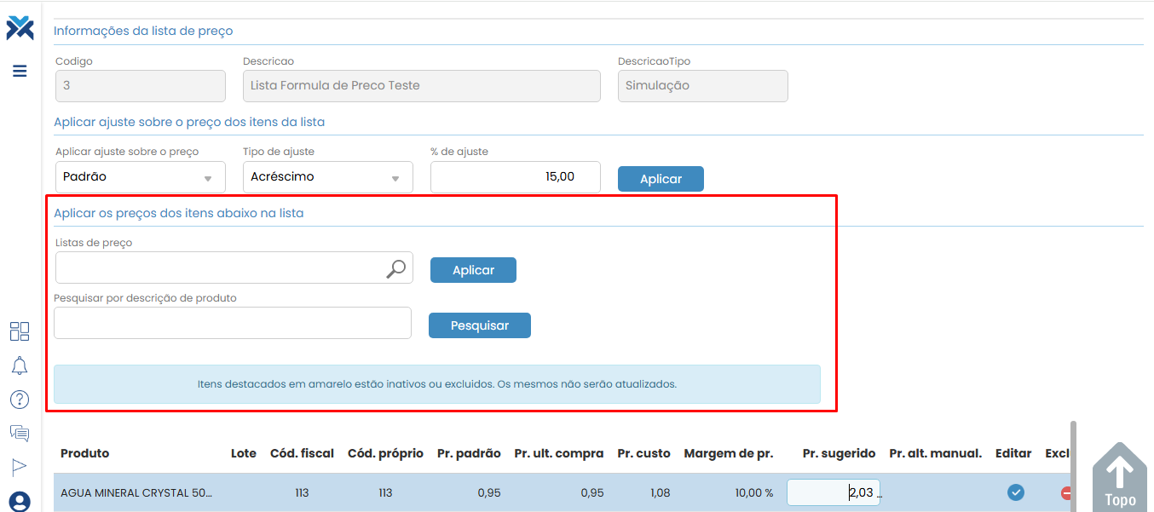Image resolution: width=1154 pixels, height=512 pixels.
Task: Click the Pr. sugerido value field
Action: (x=833, y=492)
